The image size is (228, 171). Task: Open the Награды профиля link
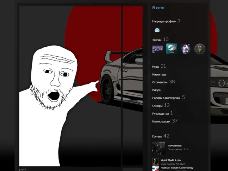[164, 21]
